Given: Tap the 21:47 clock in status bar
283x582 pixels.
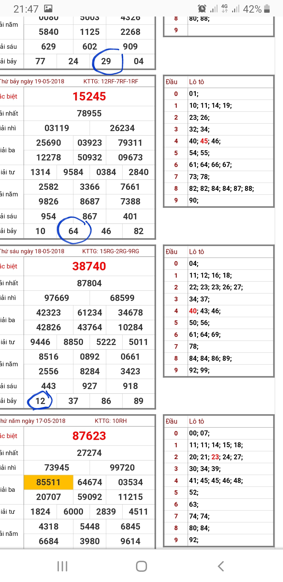Looking at the screenshot, I should pos(26,9).
